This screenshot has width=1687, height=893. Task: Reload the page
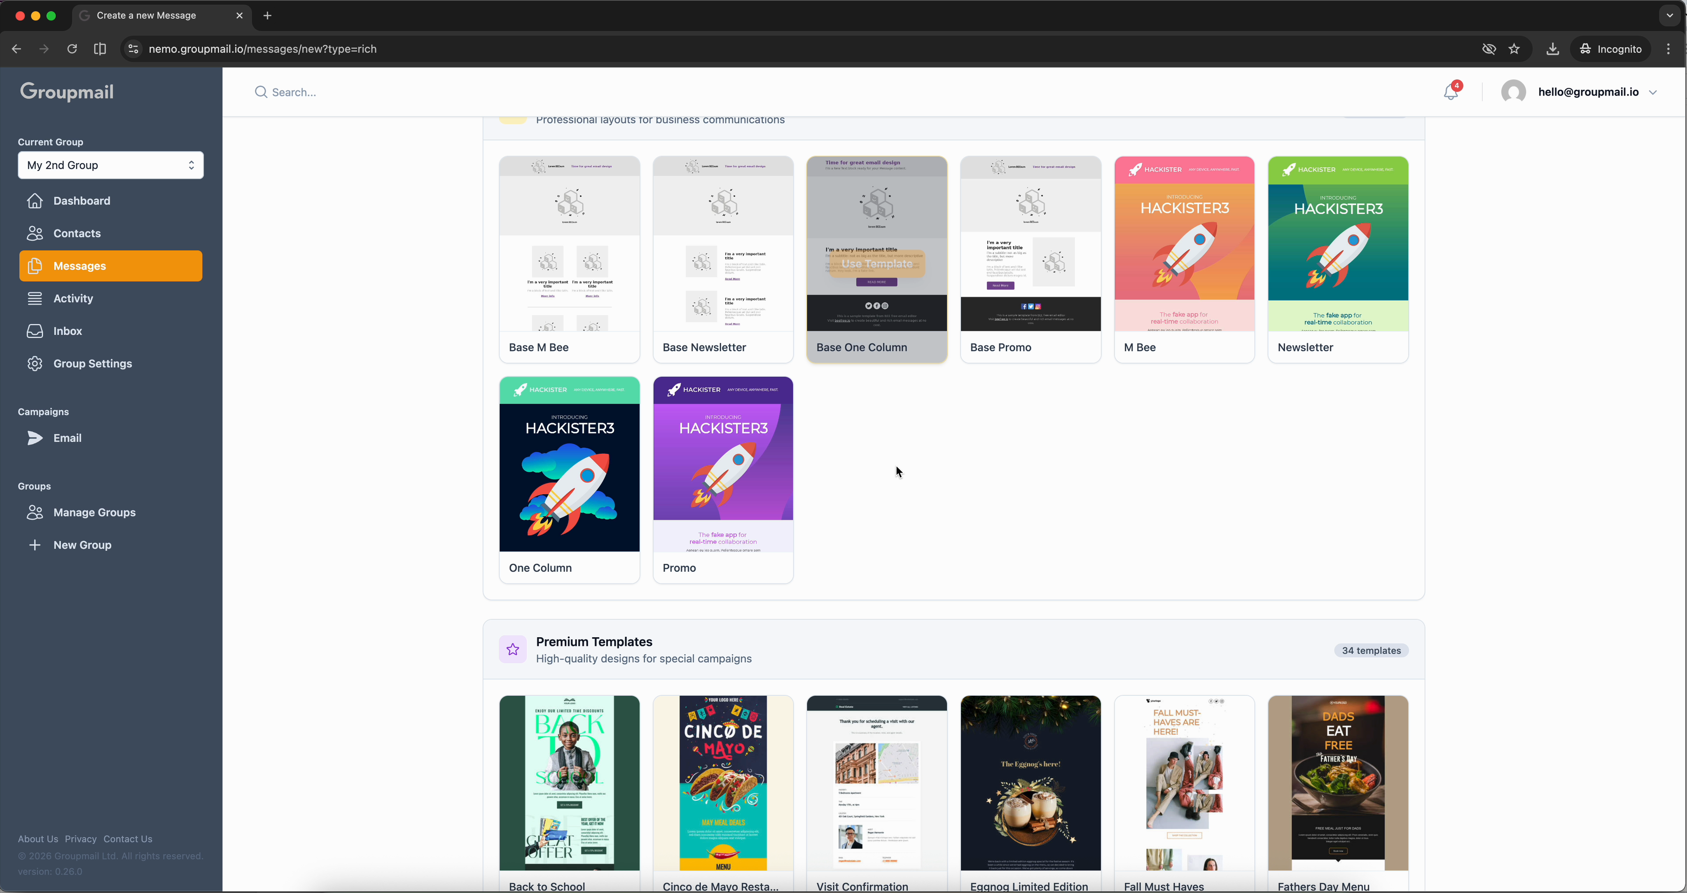point(72,49)
